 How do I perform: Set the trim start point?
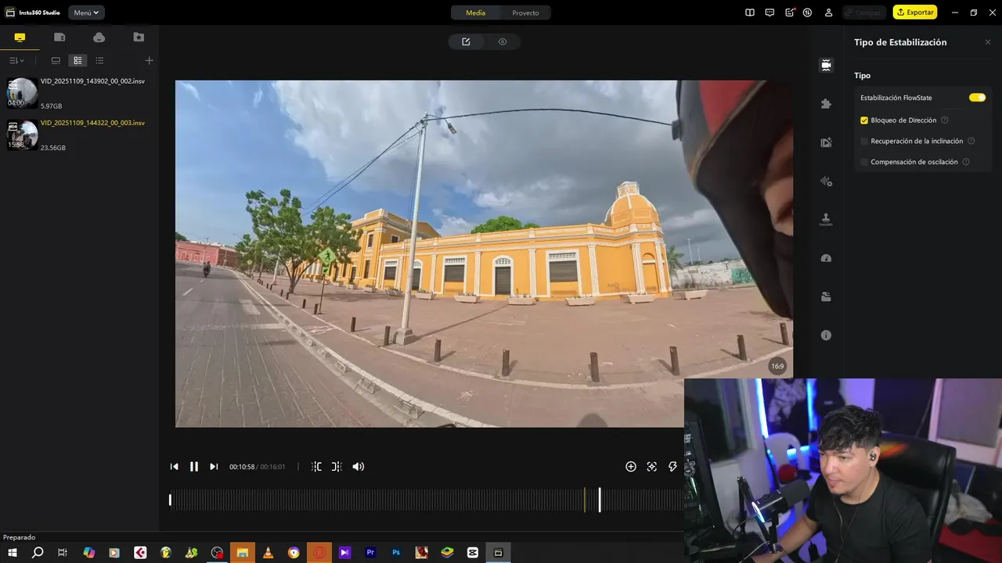tap(316, 467)
